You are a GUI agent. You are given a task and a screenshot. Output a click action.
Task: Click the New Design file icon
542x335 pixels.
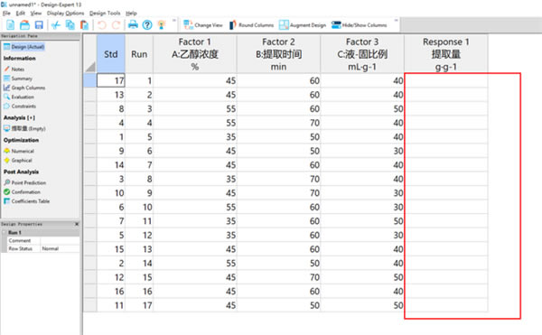click(10, 25)
